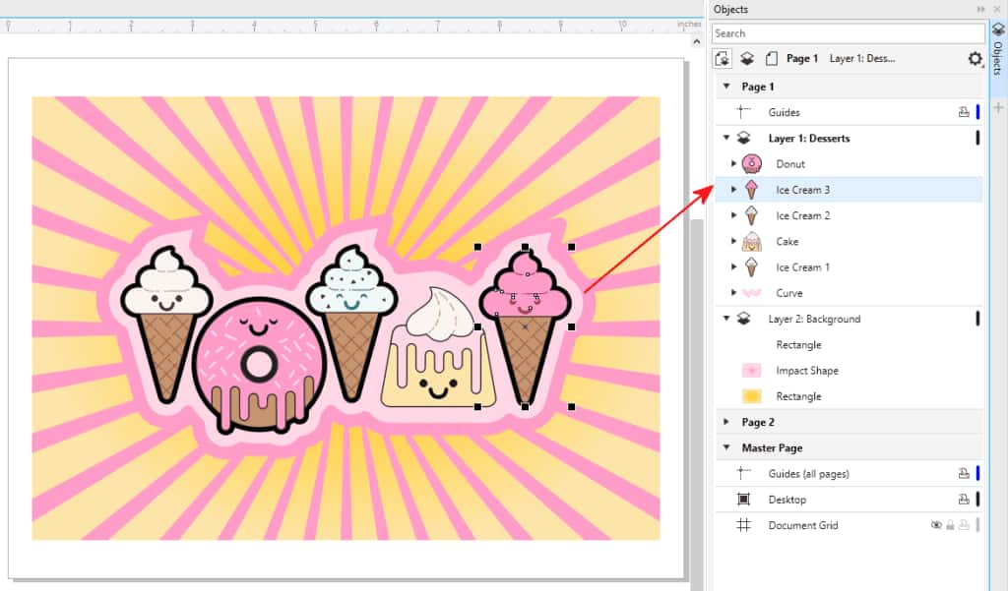The width and height of the screenshot is (1008, 591).
Task: Click the printer icon beside the Guides layer
Action: (963, 111)
